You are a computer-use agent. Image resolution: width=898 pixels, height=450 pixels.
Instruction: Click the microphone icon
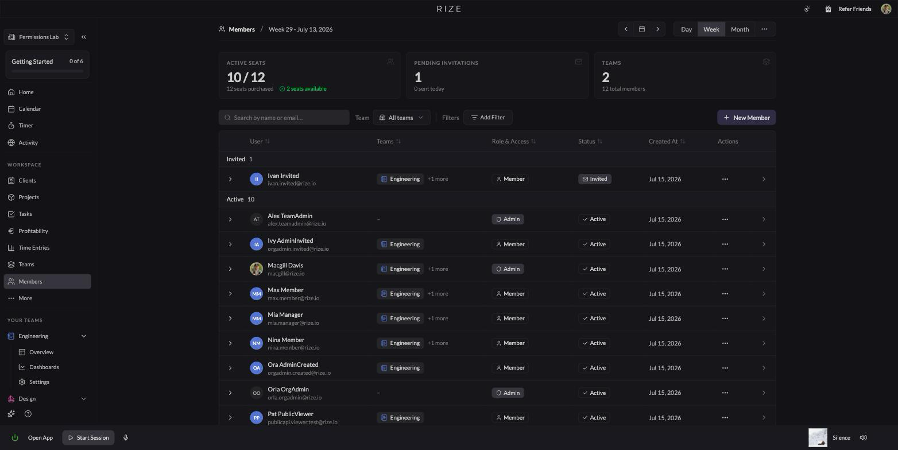pos(126,437)
